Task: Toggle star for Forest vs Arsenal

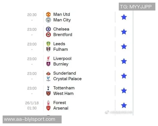Action: point(124,105)
